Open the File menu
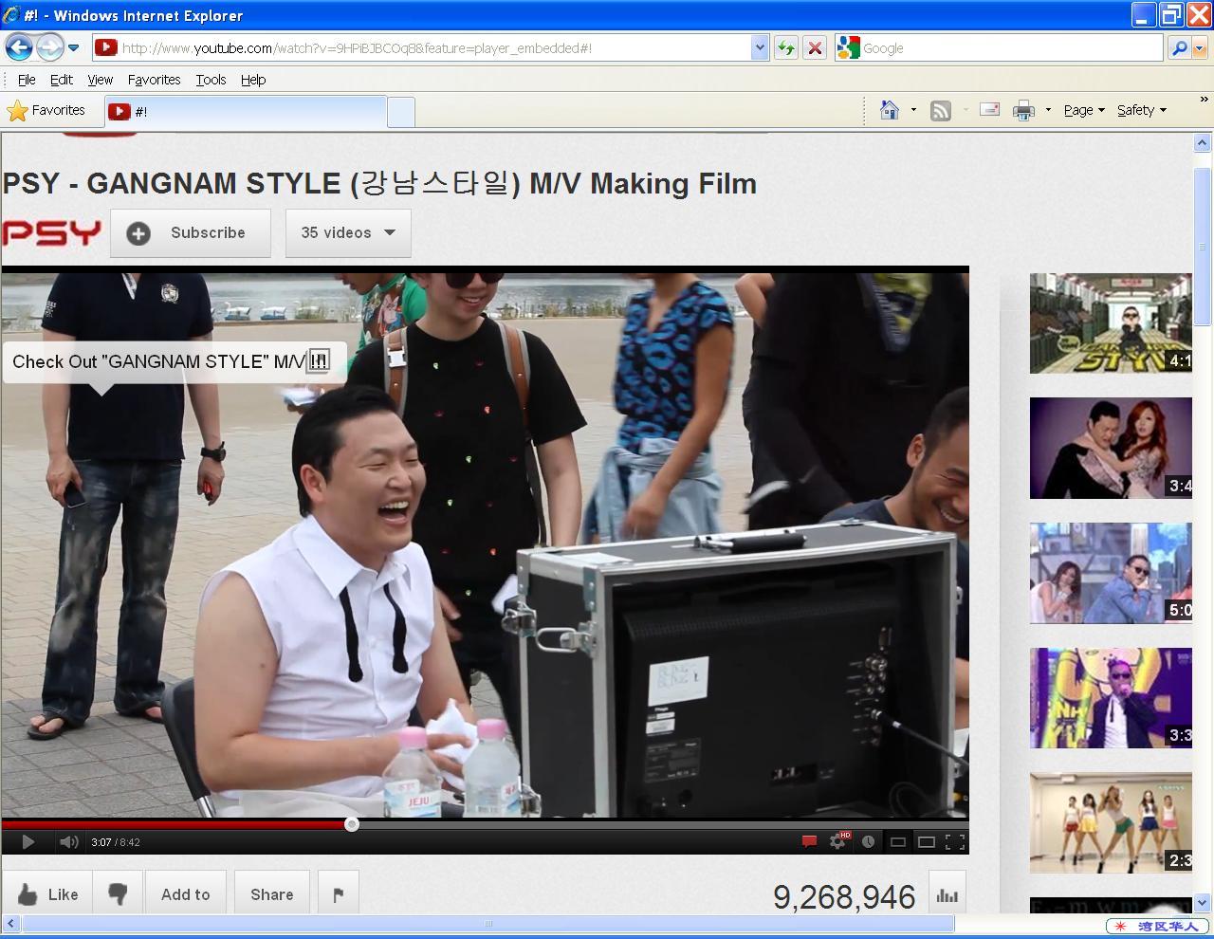 pos(27,80)
